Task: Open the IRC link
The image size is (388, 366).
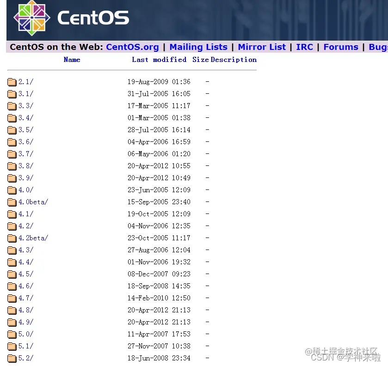Action: (x=305, y=47)
